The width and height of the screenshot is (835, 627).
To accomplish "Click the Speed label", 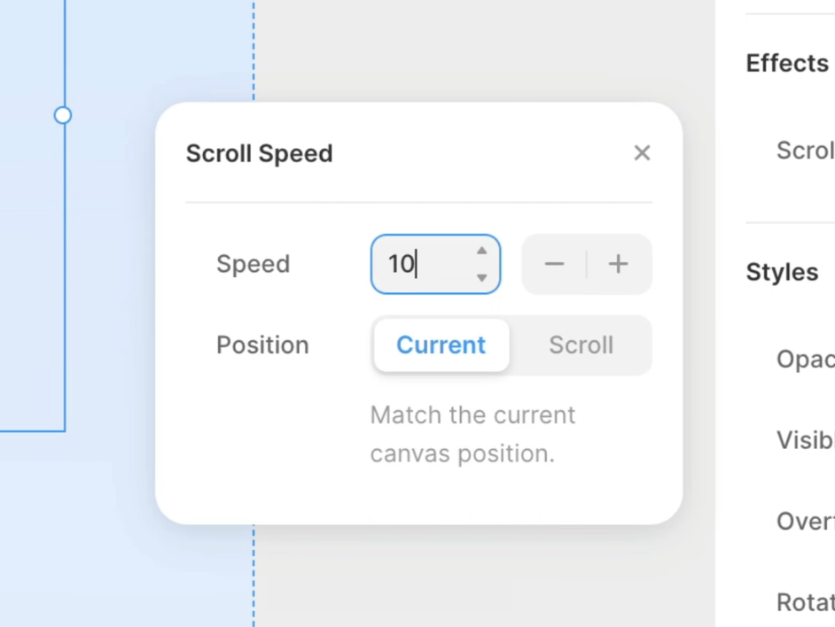I will (253, 264).
